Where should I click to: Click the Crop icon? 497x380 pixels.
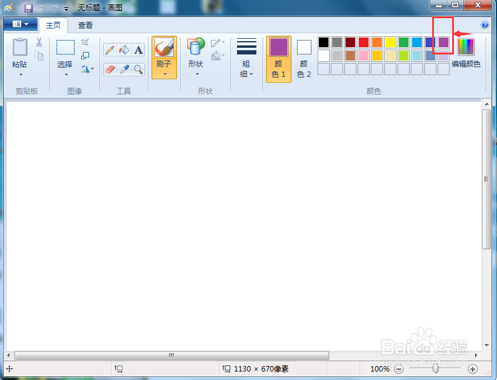tap(85, 42)
